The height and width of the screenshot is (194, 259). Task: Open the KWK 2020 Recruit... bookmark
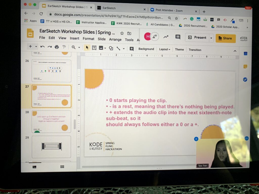click(126, 23)
